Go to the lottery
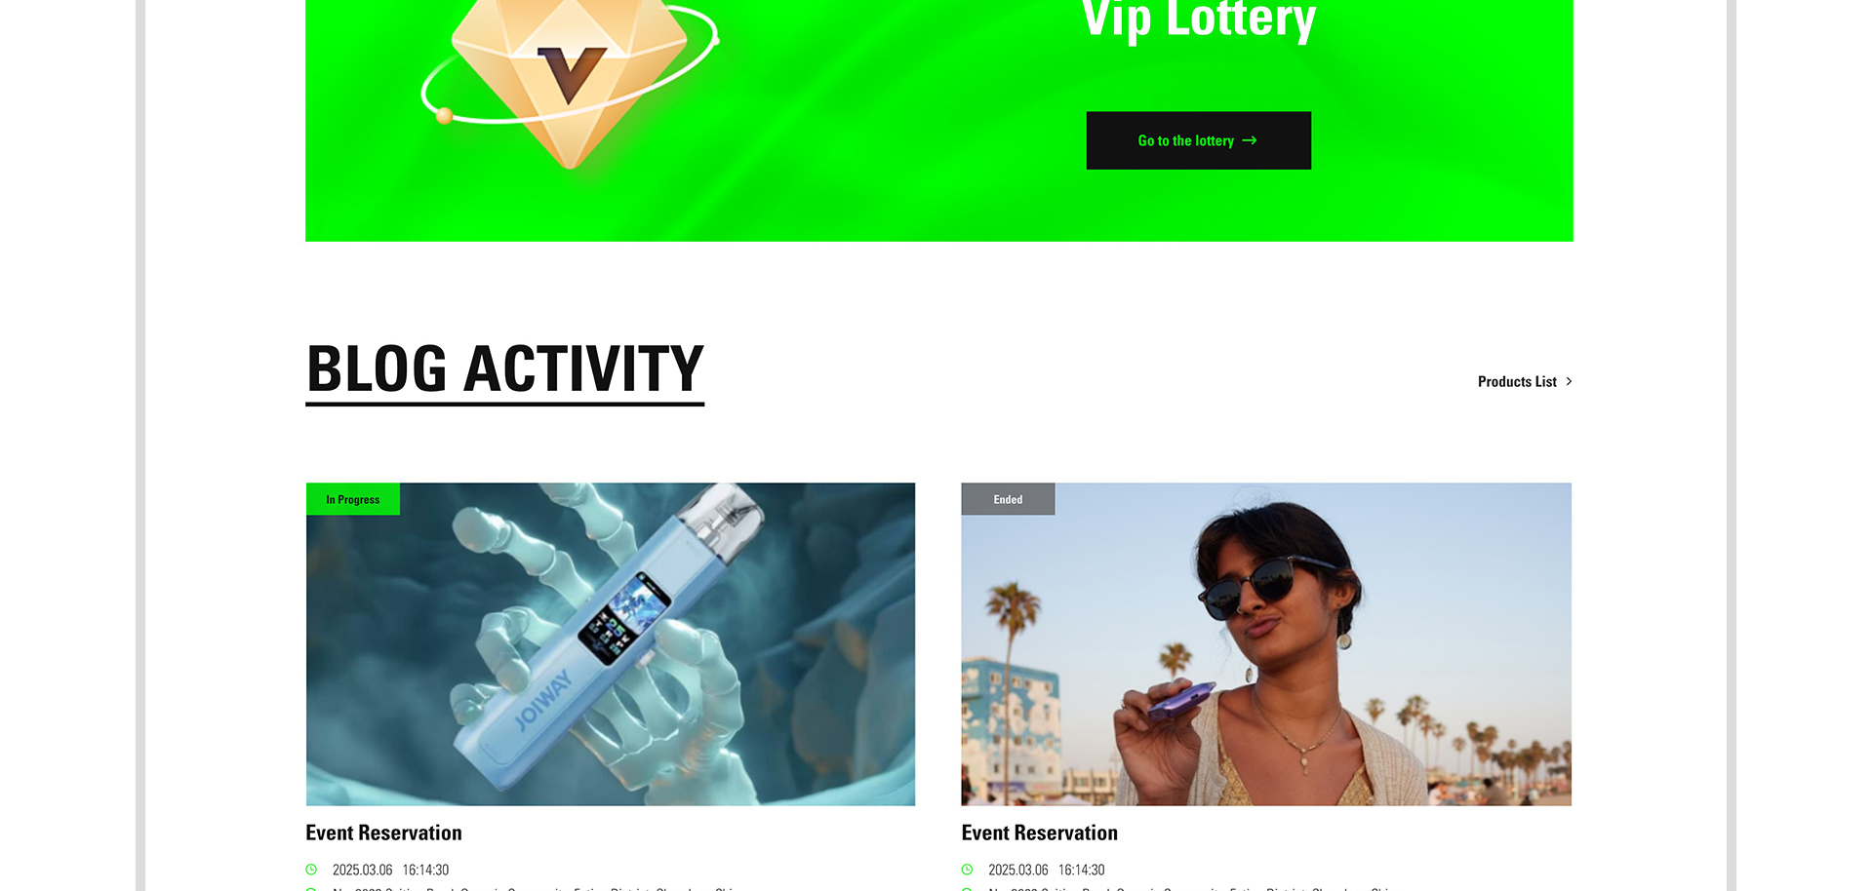This screenshot has height=891, width=1873. click(x=1199, y=140)
